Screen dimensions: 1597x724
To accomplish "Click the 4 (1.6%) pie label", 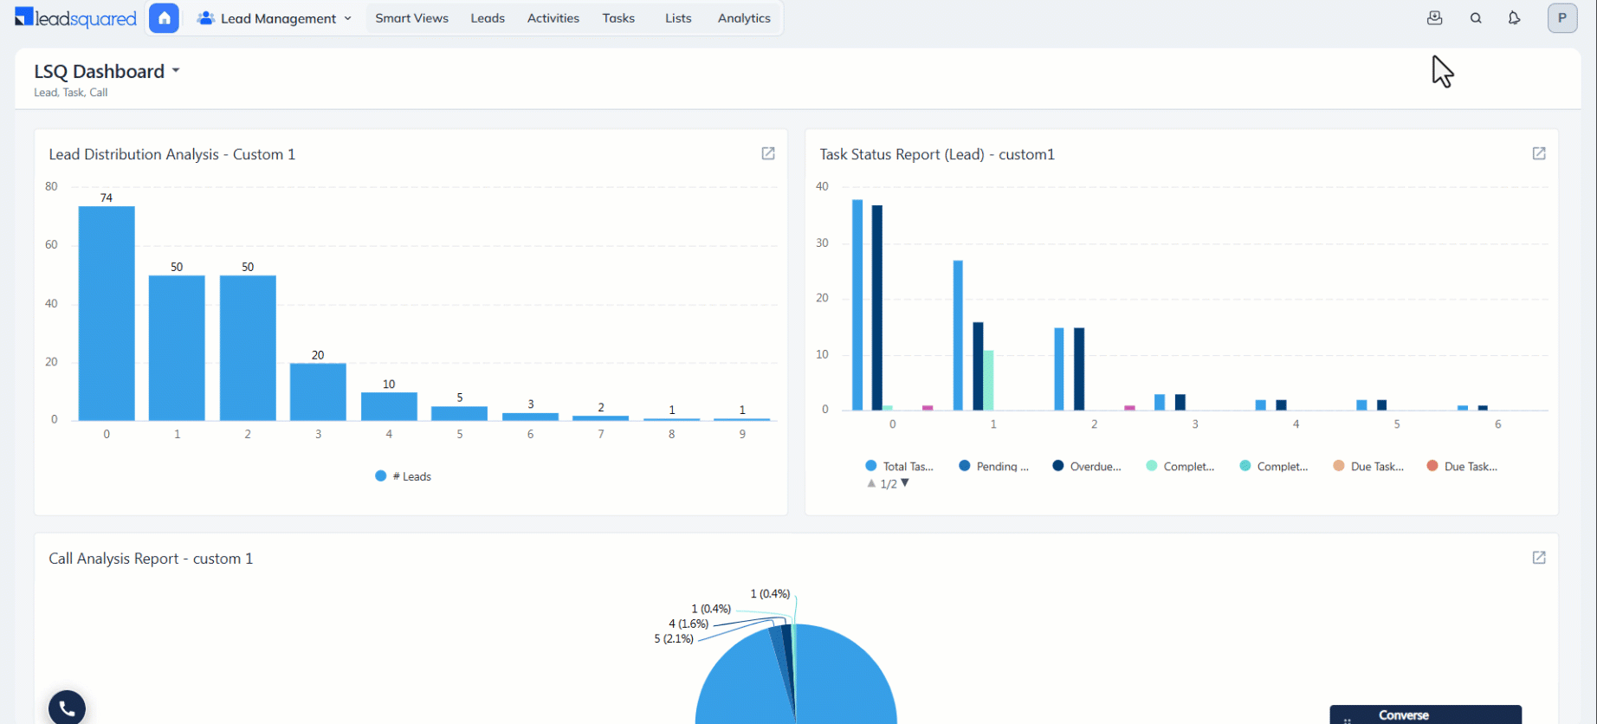I will coord(689,624).
